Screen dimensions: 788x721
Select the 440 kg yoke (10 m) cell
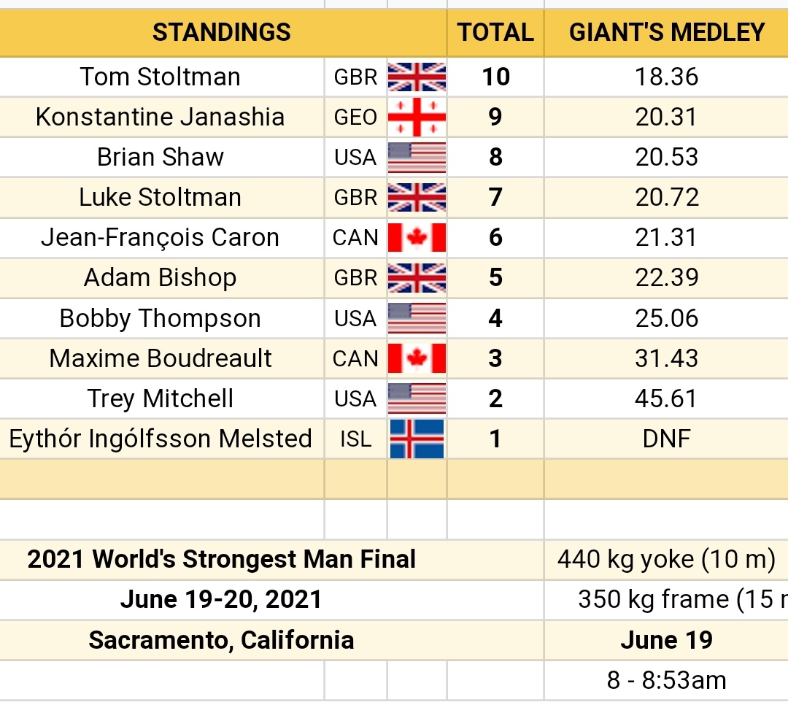pos(666,560)
